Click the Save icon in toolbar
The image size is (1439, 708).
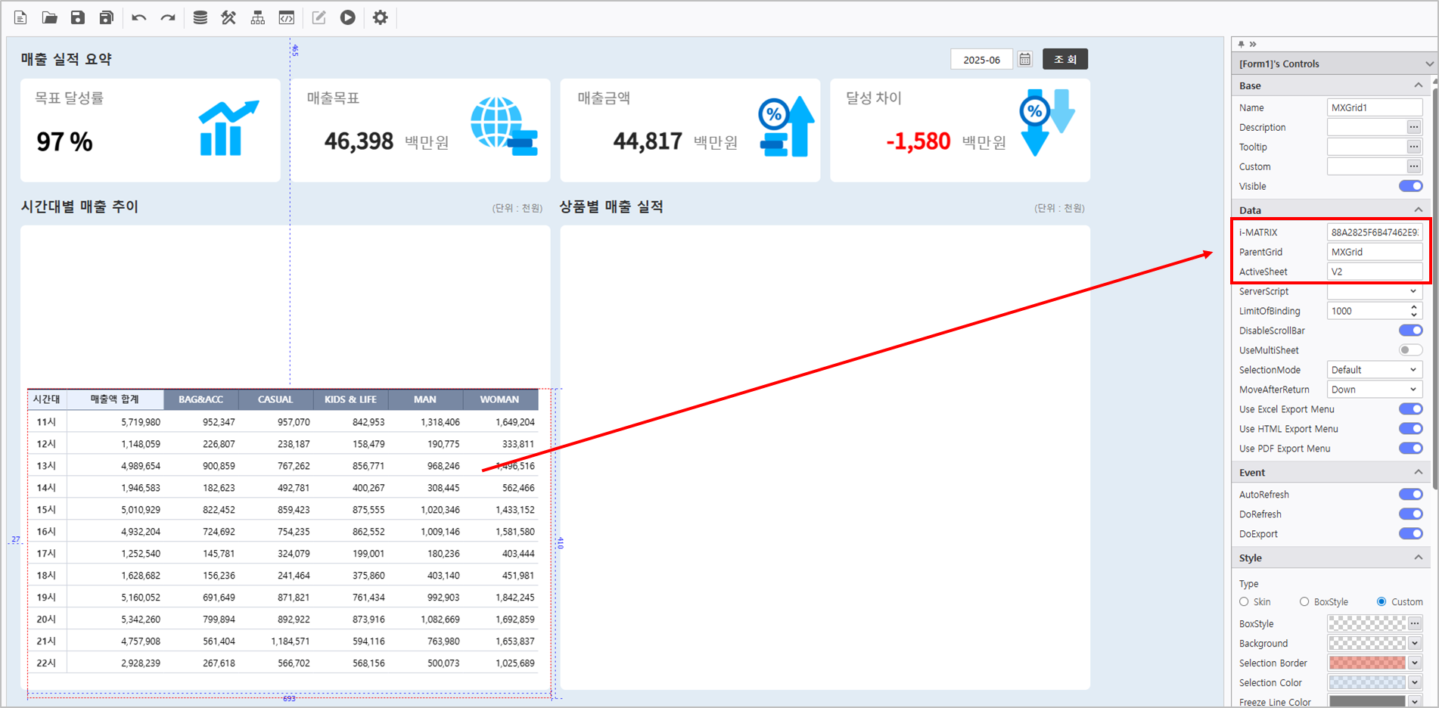tap(77, 17)
